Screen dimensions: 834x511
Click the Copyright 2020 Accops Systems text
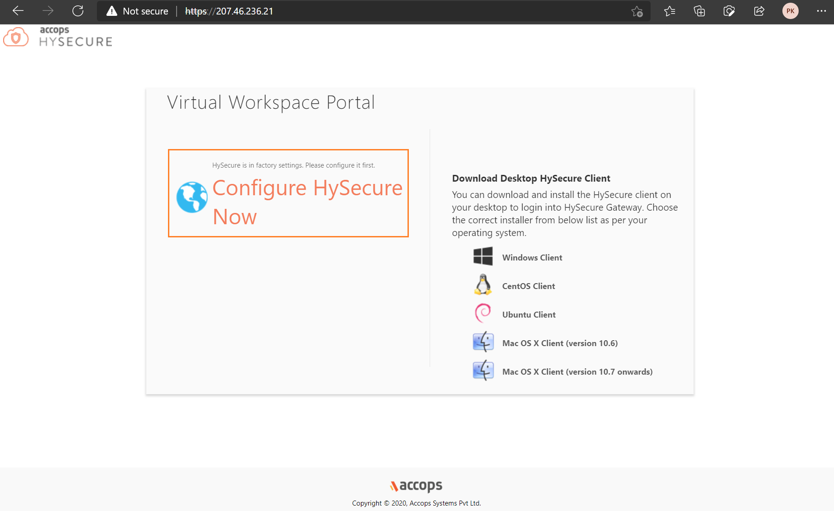pyautogui.click(x=417, y=503)
